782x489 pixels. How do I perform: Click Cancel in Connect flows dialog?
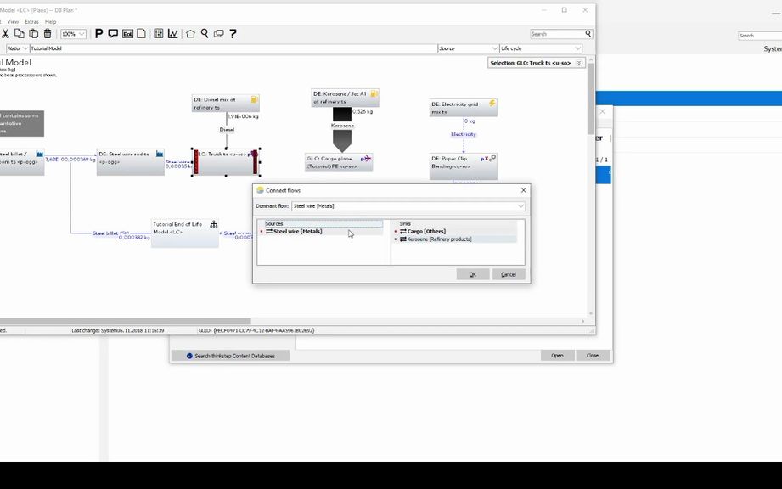coord(509,274)
